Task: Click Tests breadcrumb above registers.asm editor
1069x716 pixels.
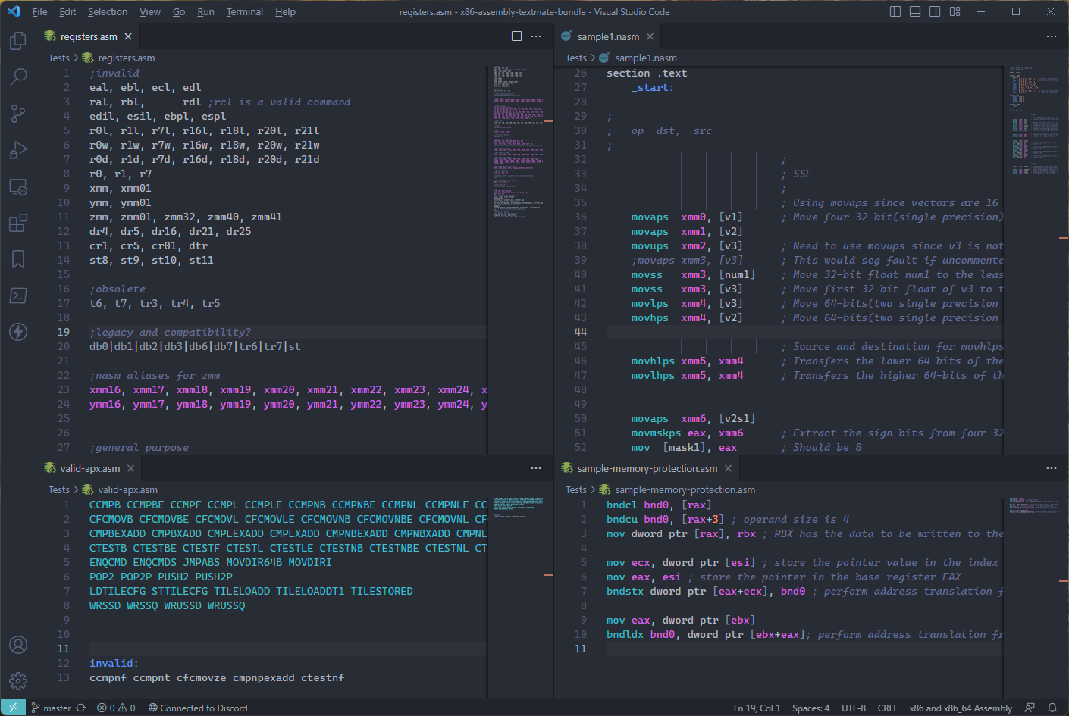Action: pyautogui.click(x=58, y=58)
